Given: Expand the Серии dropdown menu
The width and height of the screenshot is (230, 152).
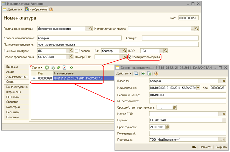Looking at the screenshot, I should [37, 67].
